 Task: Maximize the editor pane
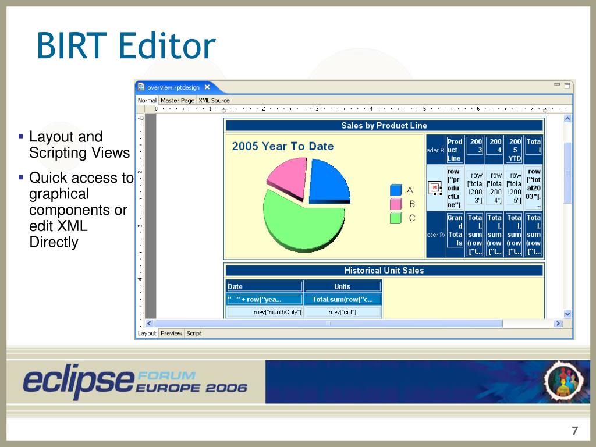567,86
